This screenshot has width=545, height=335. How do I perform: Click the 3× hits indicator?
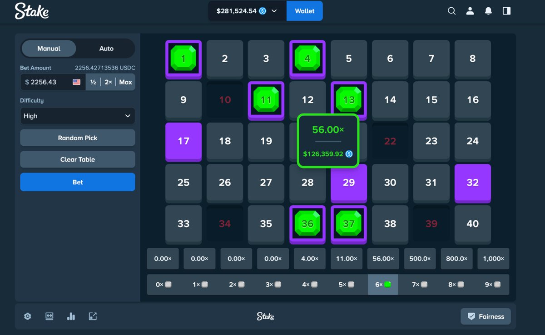[x=273, y=285]
